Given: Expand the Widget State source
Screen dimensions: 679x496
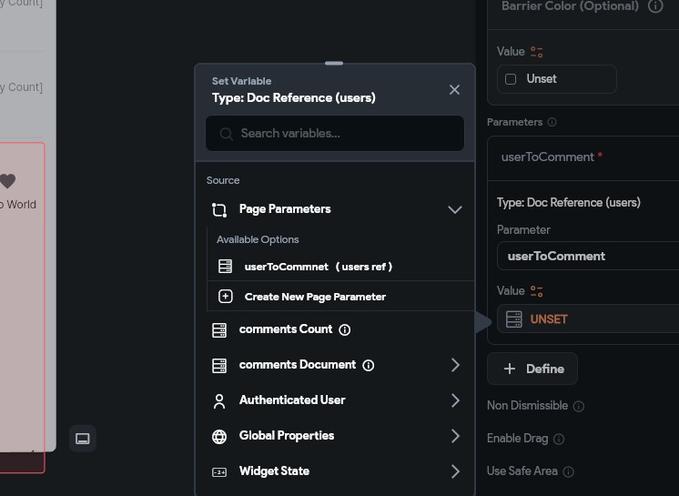Looking at the screenshot, I should [x=335, y=471].
